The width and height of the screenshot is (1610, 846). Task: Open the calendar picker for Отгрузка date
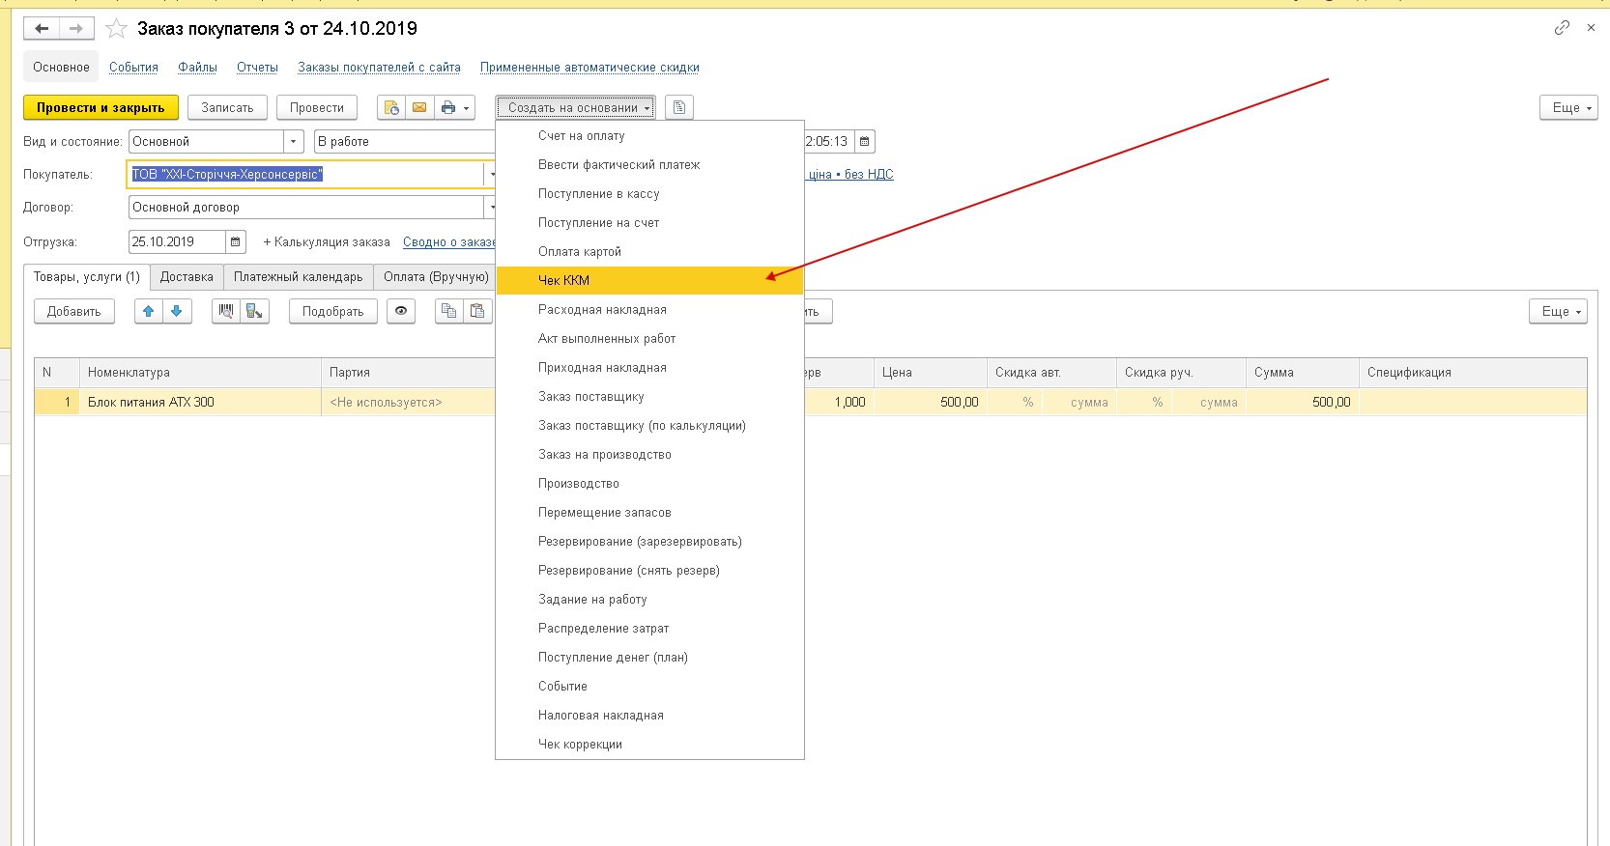coord(235,241)
